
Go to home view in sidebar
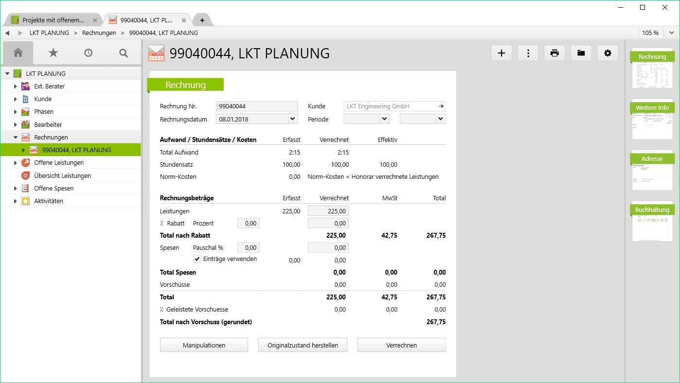[18, 53]
